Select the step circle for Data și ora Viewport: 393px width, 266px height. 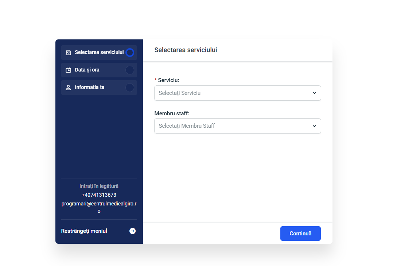click(129, 70)
